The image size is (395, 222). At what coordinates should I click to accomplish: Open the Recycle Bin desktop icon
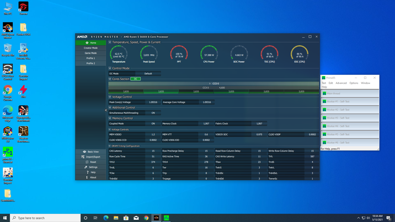click(8, 50)
